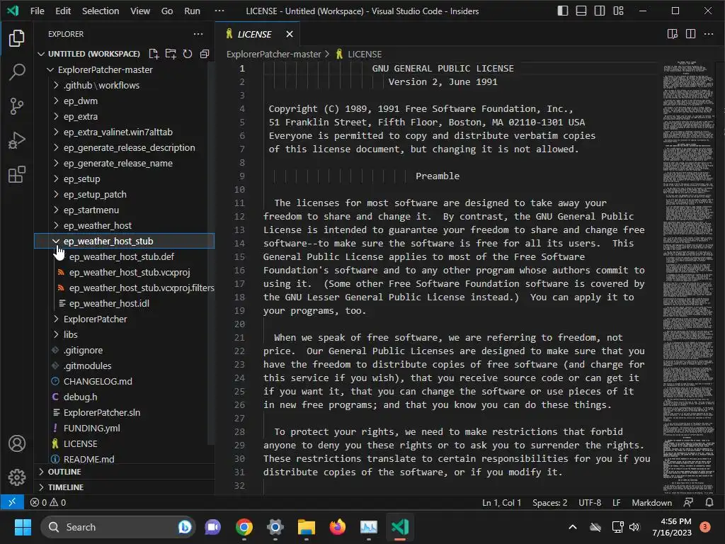Change language mode from Markdown
This screenshot has height=544, width=725.
[651, 502]
